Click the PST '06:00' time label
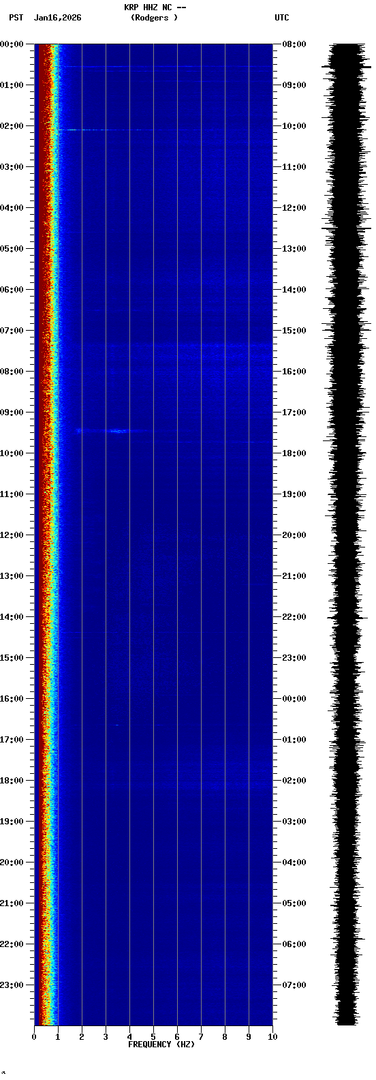This screenshot has width=376, height=1080. (12, 290)
